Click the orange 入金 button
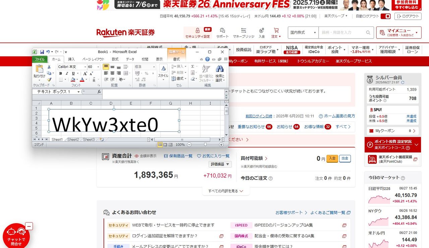The height and width of the screenshot is (248, 429). coord(332,159)
